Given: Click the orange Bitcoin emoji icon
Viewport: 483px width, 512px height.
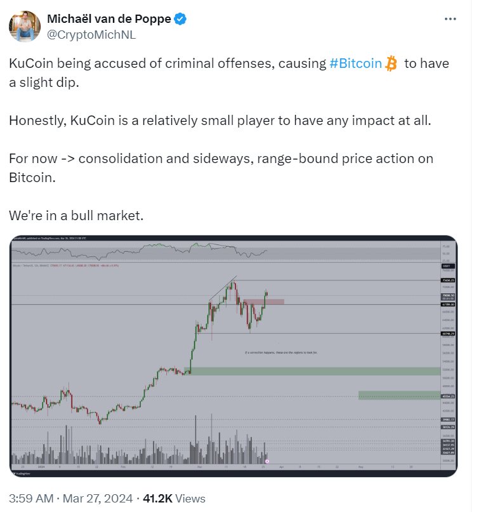Looking at the screenshot, I should (x=391, y=63).
